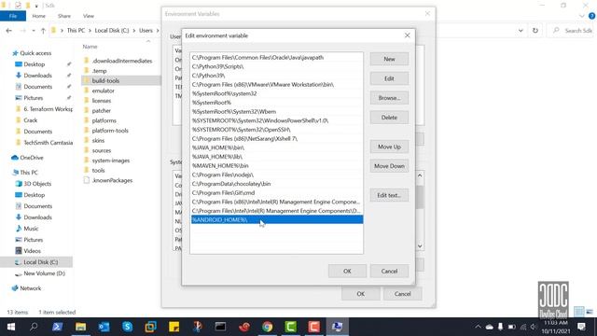The width and height of the screenshot is (597, 336).
Task: Click Cancel in Environment Variables window
Action: [x=402, y=294]
